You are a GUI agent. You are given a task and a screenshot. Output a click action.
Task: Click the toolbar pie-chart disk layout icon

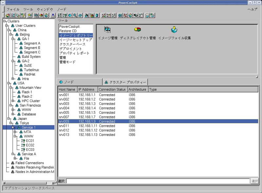[x=41, y=15]
